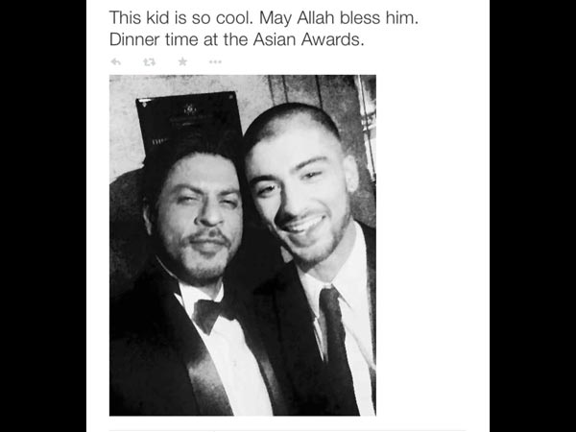Click the face of the man with shaved head
The image size is (576, 432).
[x=300, y=195]
